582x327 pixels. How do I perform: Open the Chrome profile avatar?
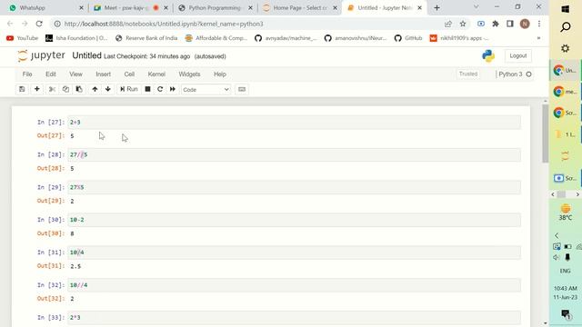pyautogui.click(x=525, y=24)
